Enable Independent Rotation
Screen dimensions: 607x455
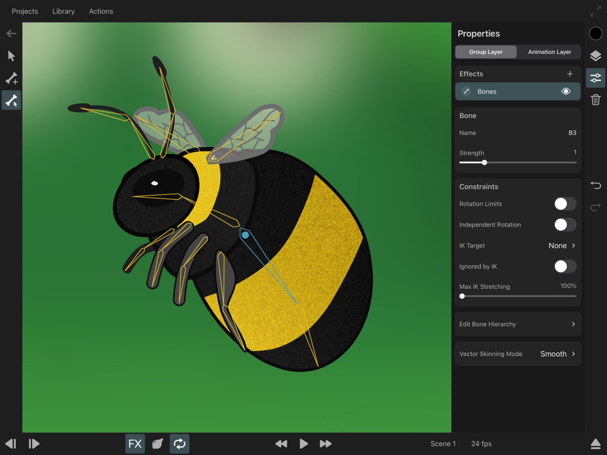(x=564, y=225)
